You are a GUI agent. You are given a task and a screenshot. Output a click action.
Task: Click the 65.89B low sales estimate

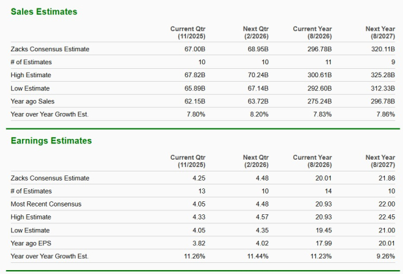point(194,88)
